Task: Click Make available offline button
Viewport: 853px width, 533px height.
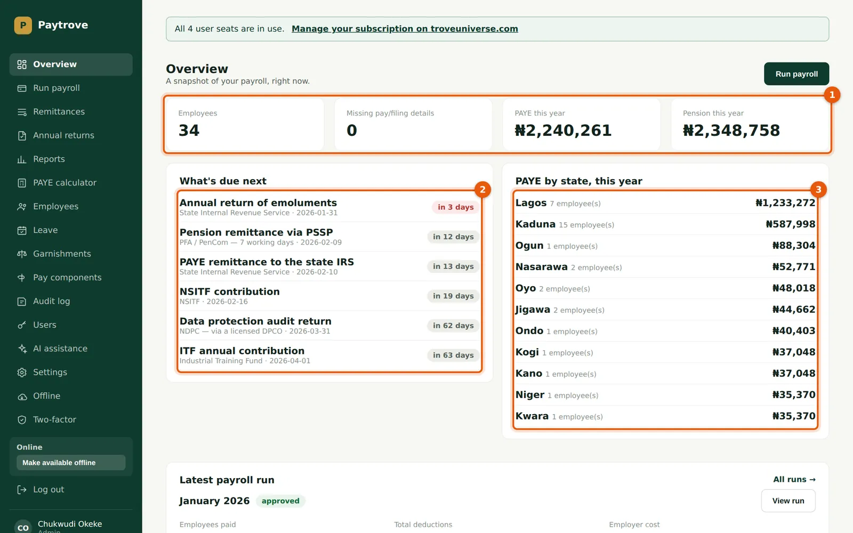Action: (71, 463)
